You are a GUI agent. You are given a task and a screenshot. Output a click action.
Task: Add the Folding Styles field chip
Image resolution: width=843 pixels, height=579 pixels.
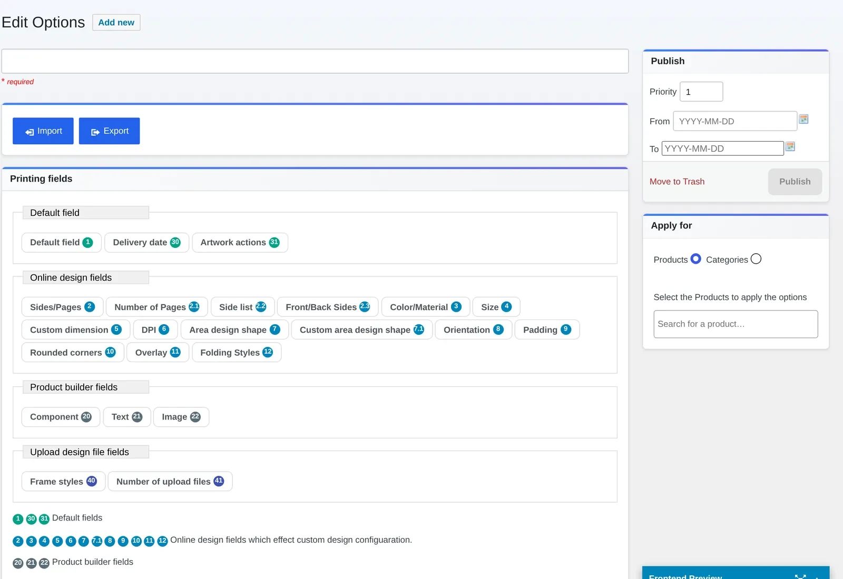coord(237,352)
